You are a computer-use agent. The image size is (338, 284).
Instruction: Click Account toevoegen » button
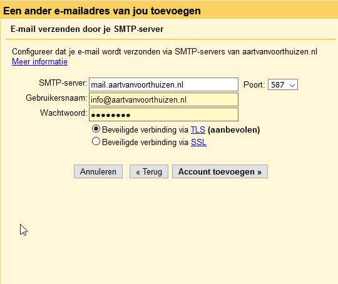tap(220, 171)
